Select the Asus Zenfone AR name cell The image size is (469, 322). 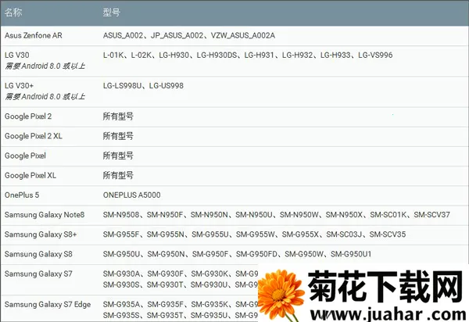tap(34, 36)
